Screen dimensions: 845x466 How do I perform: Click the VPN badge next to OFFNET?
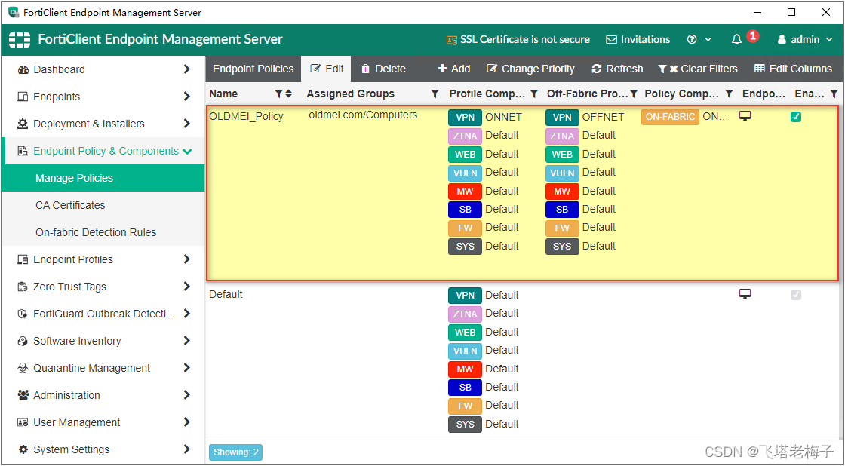(562, 118)
